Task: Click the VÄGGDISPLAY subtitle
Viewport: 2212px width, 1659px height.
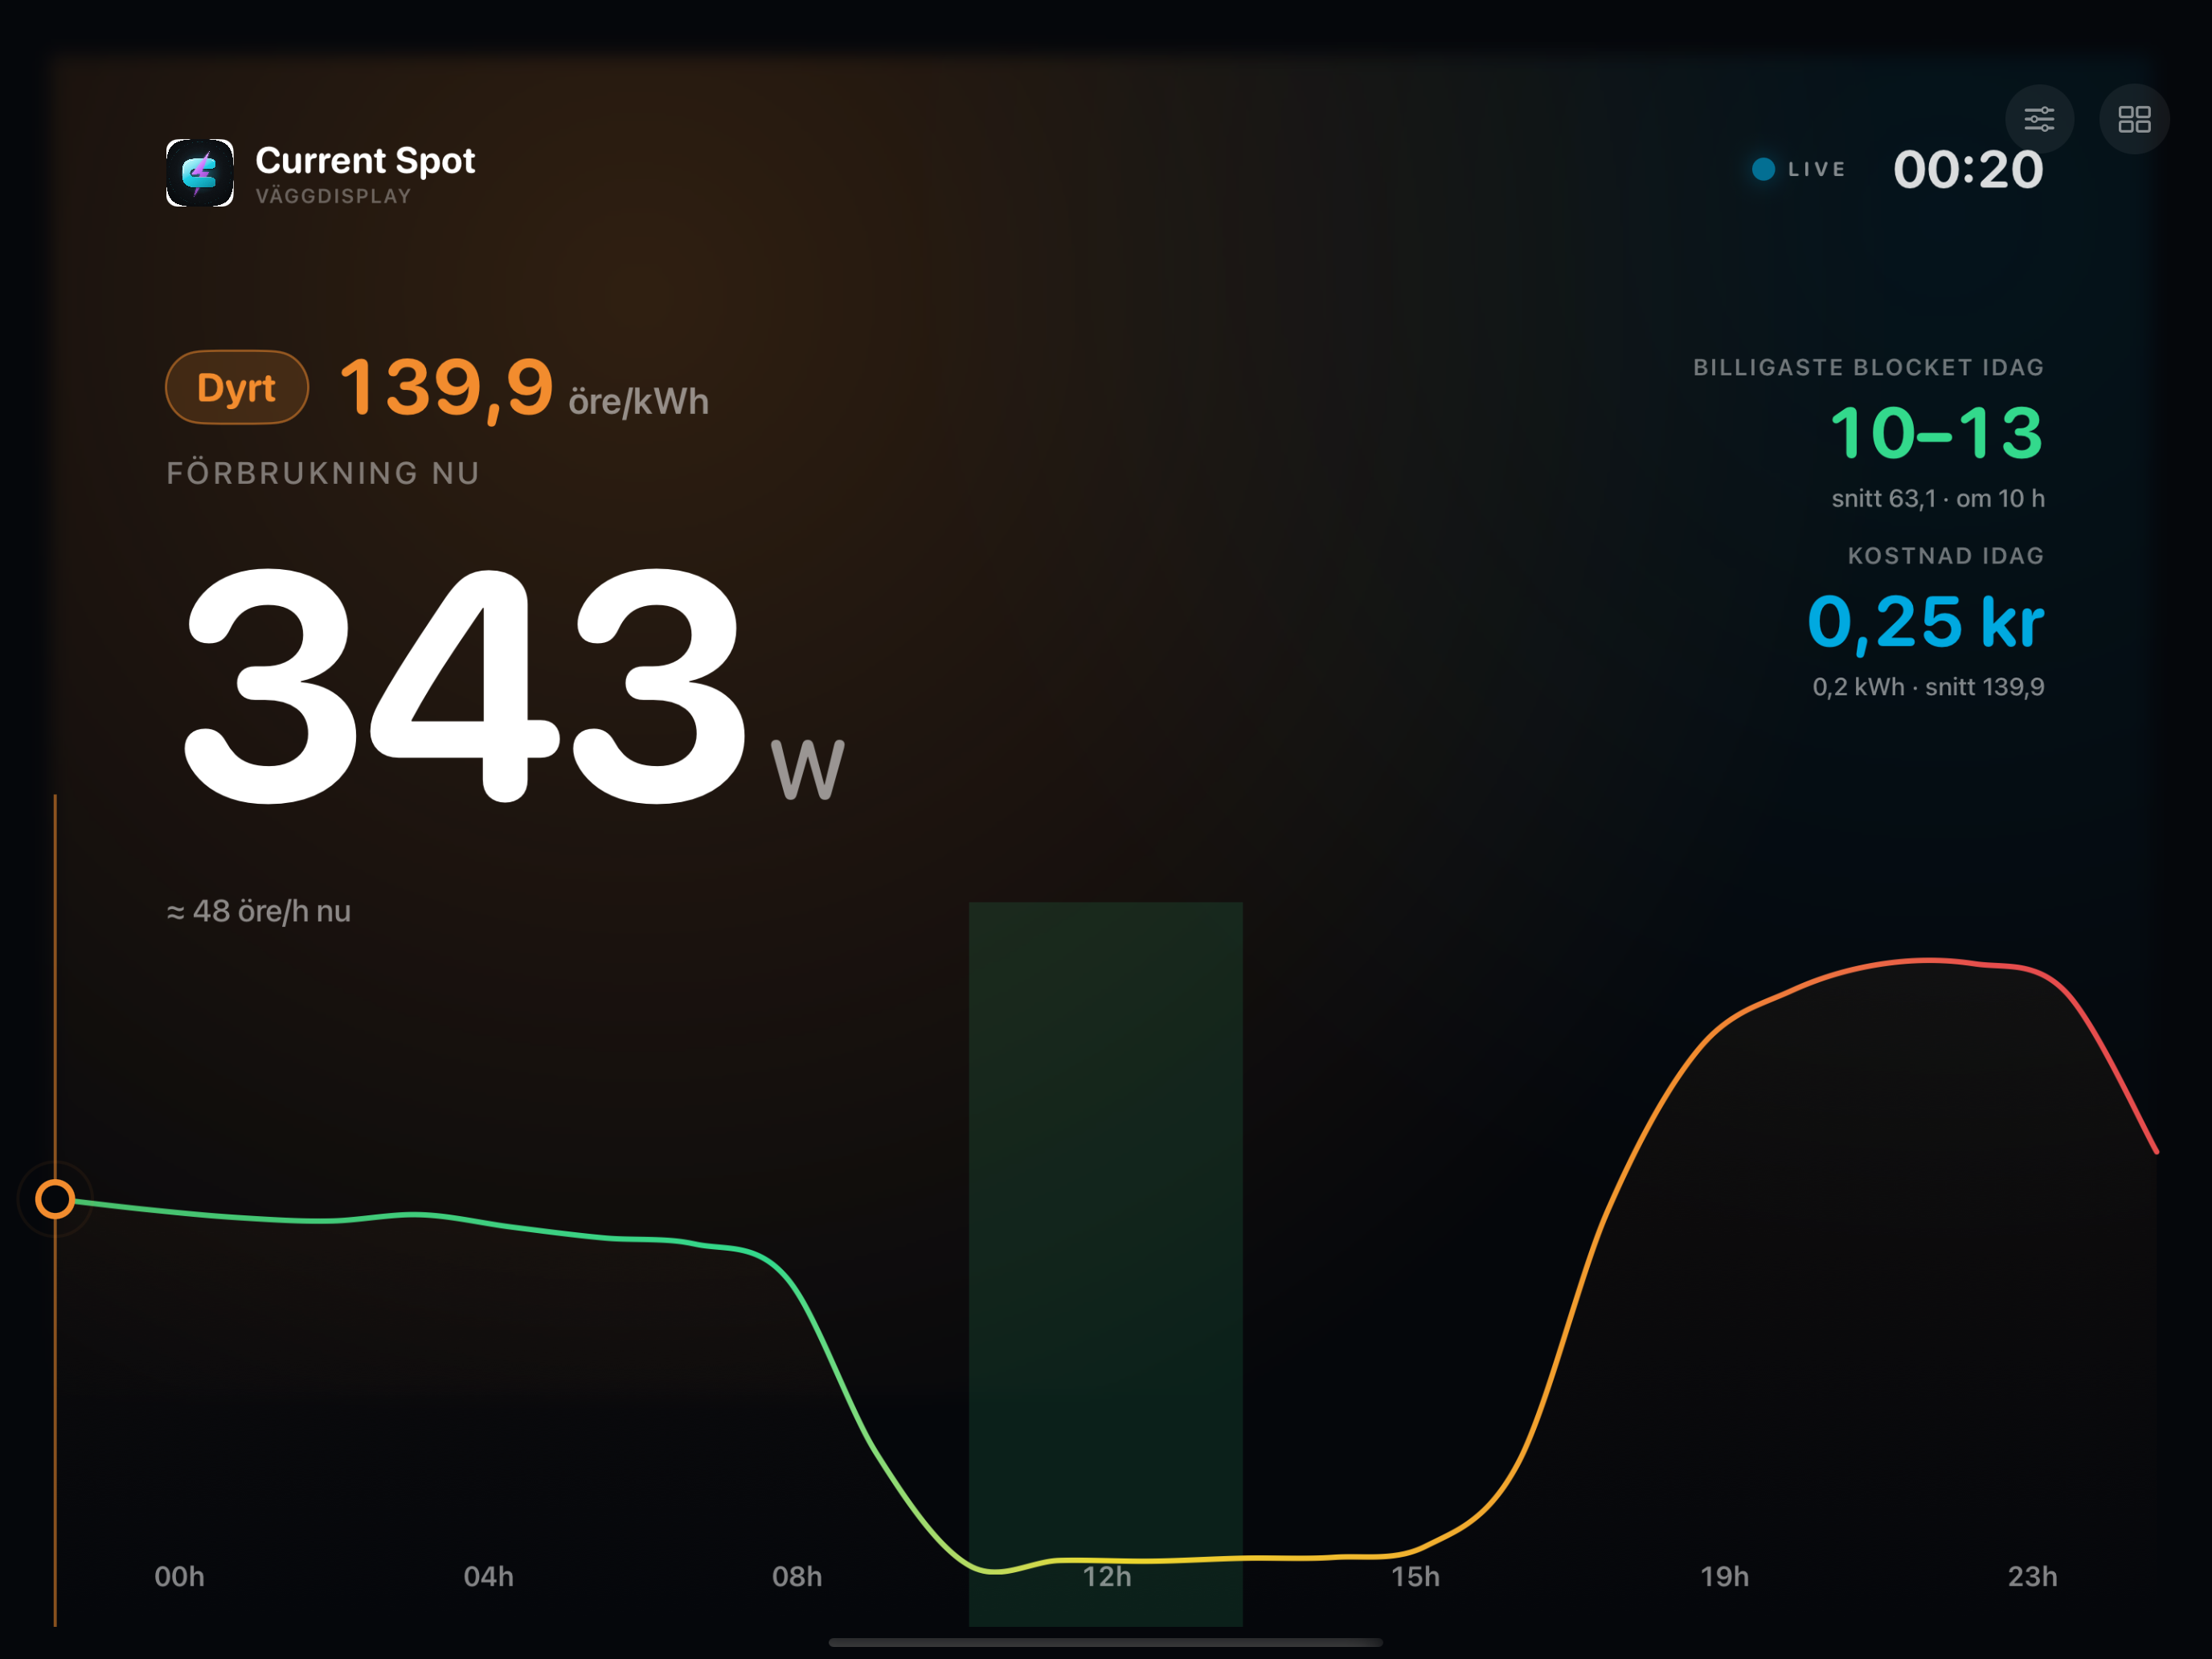Action: (333, 196)
